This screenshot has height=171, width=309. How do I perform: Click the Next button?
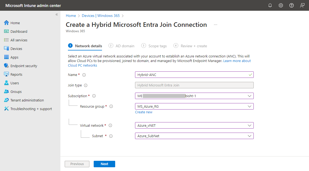coord(104,164)
